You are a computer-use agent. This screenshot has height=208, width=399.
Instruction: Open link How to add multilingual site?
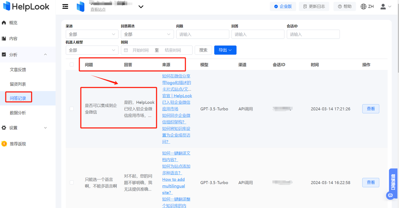pyautogui.click(x=174, y=186)
